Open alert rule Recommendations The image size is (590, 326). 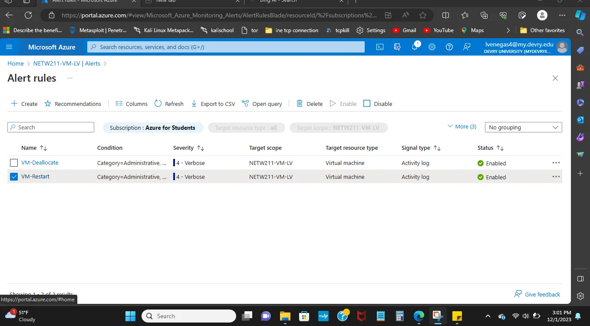73,104
